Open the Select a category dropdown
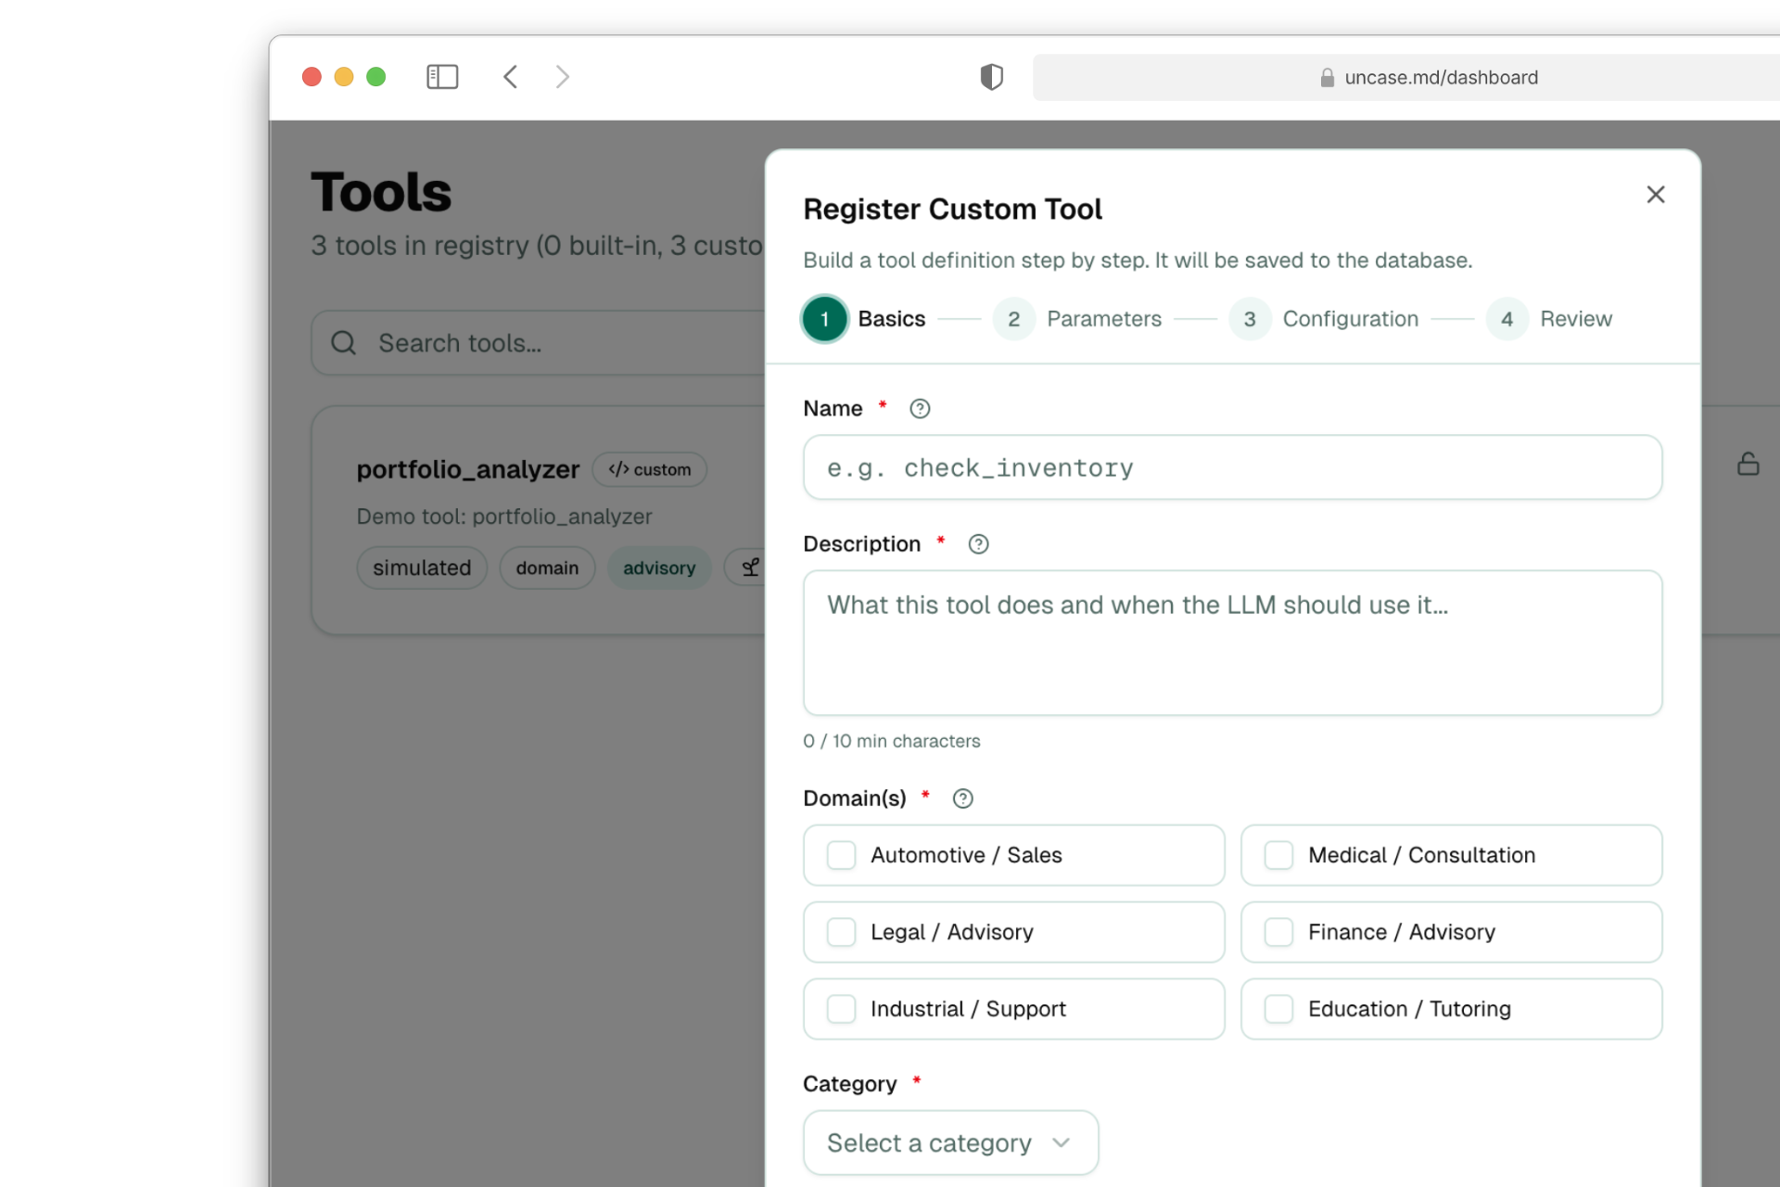The image size is (1780, 1187). pyautogui.click(x=950, y=1142)
